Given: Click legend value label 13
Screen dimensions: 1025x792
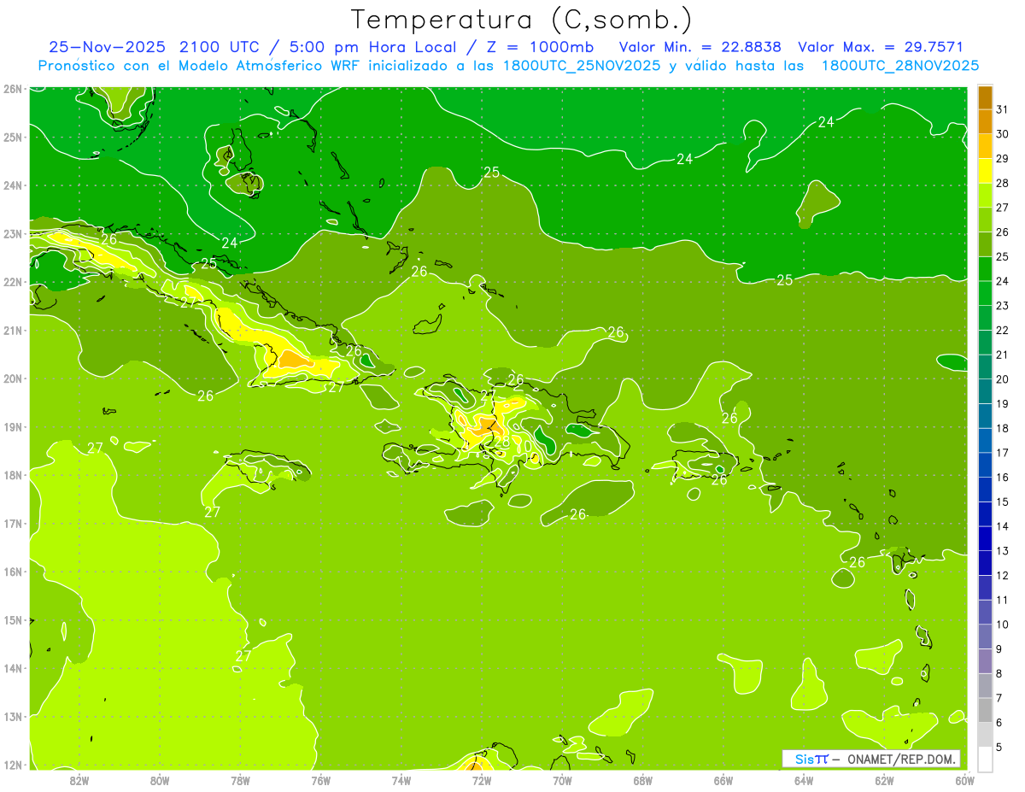Looking at the screenshot, I should 1003,551.
